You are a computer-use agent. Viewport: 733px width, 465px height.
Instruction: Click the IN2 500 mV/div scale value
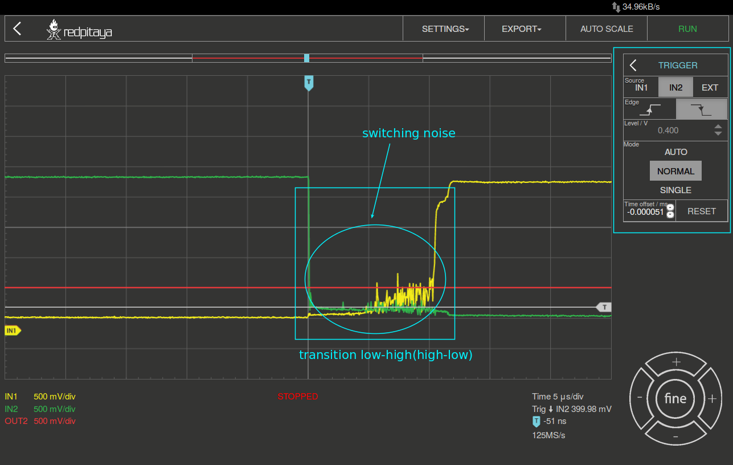55,409
